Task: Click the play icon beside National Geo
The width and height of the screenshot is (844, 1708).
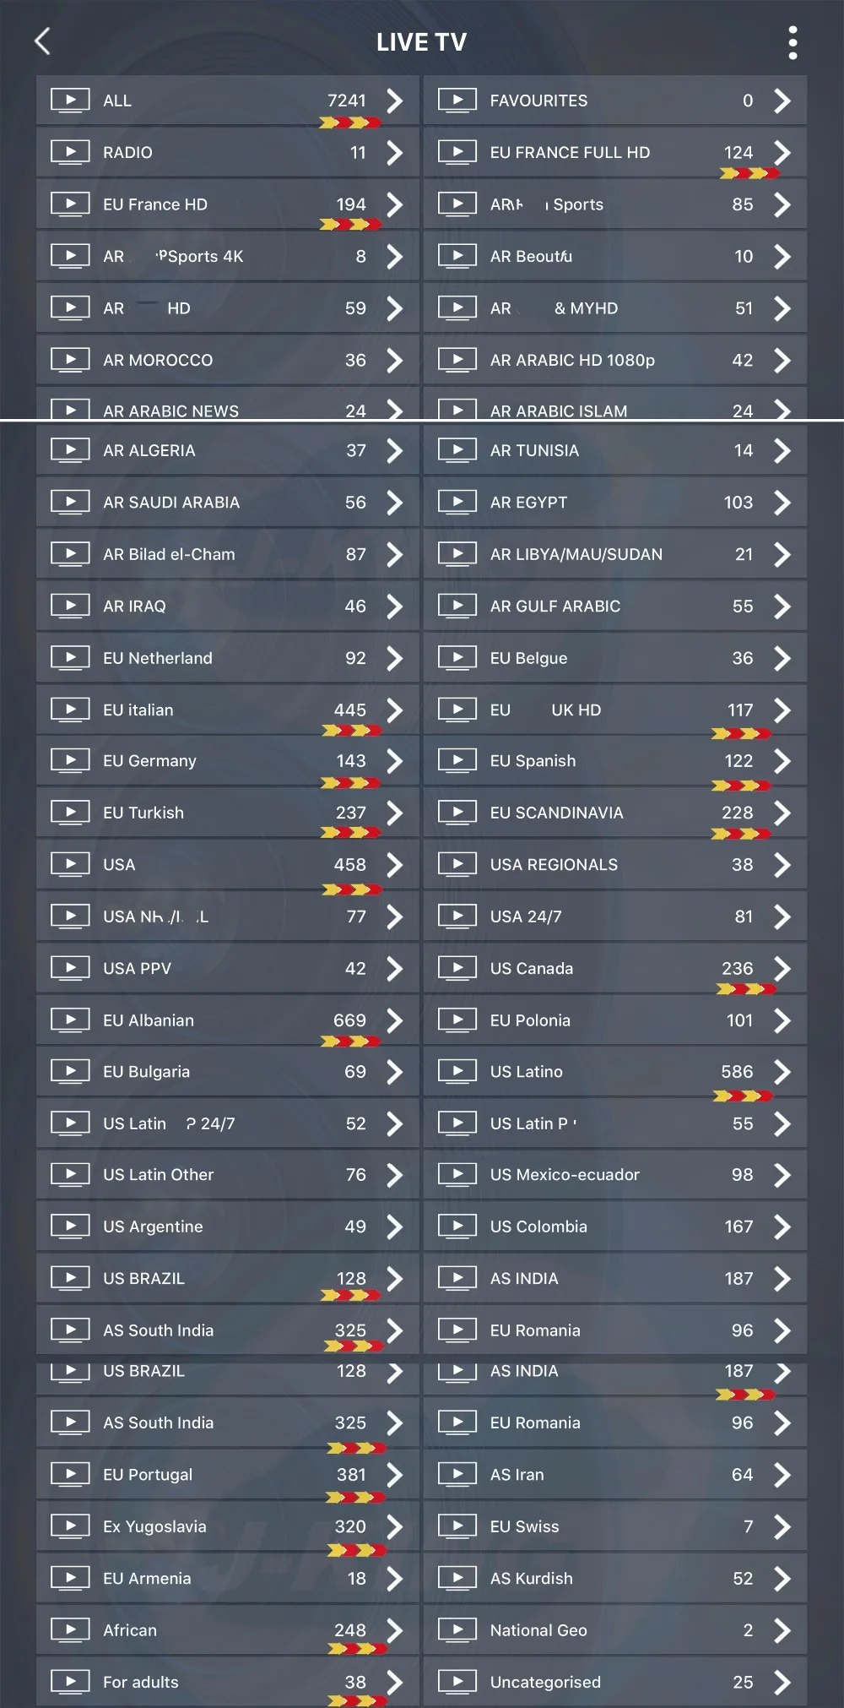Action: tap(457, 1630)
